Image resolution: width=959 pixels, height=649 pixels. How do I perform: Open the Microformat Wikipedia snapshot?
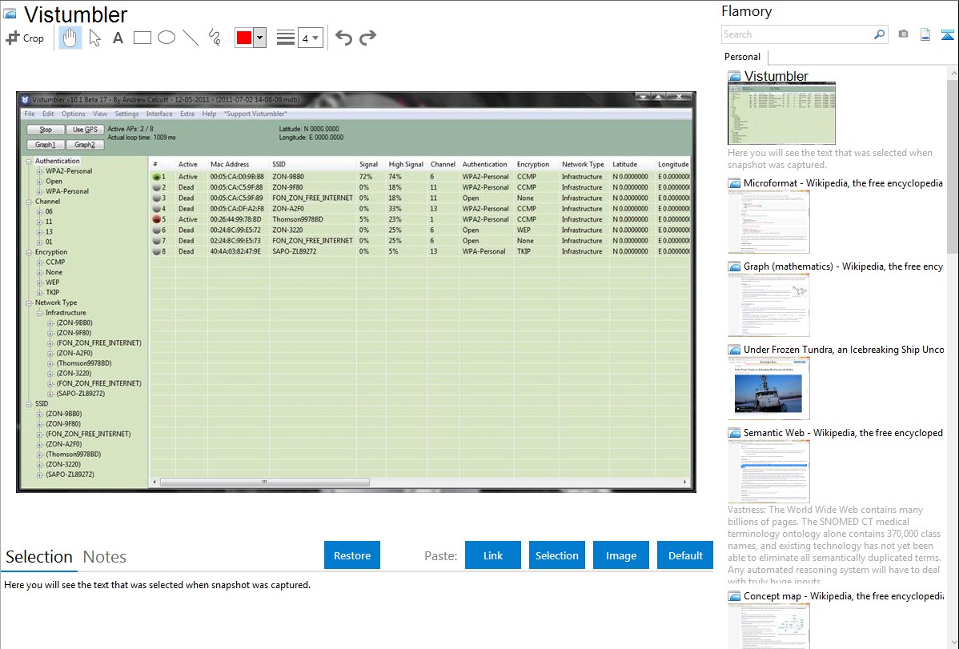(x=768, y=222)
